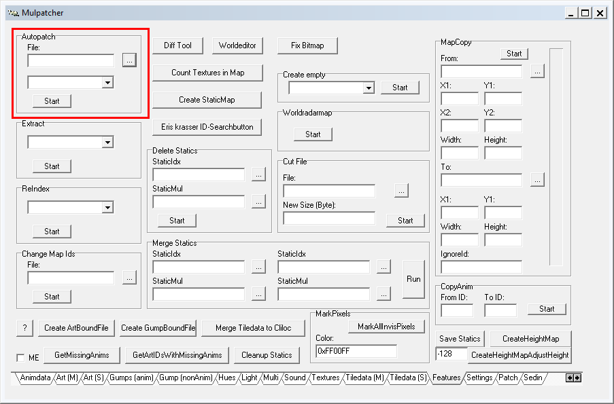Click the CopyAnim From ID field
Screen dimensions: 614x404
pos(457,310)
